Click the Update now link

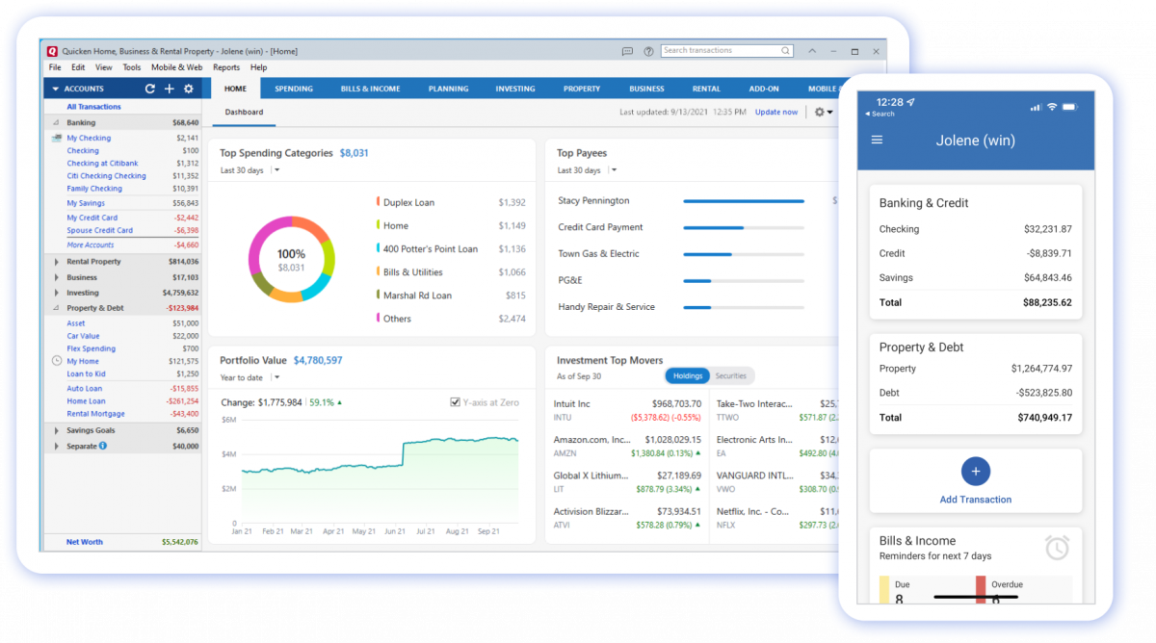coord(776,113)
